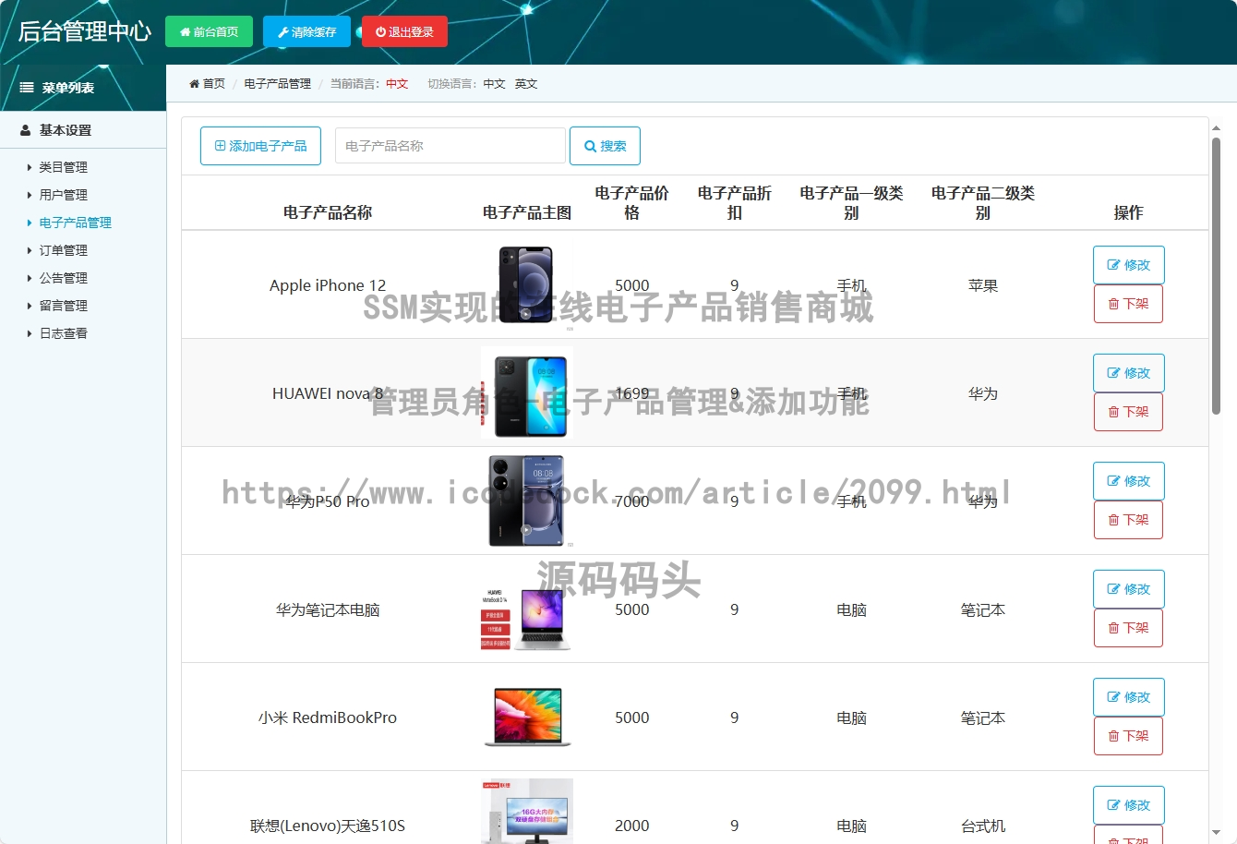
Task: Click the 添加电子产品 button
Action: pos(260,146)
